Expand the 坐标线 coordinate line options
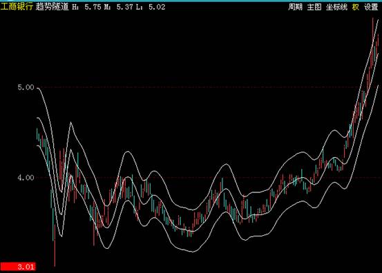This screenshot has height=273, width=382. pos(336,7)
